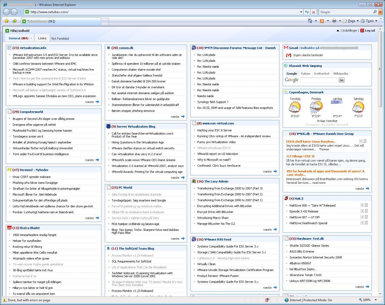
Task: Open the zoom level 100% dropdown
Action: [x=376, y=300]
